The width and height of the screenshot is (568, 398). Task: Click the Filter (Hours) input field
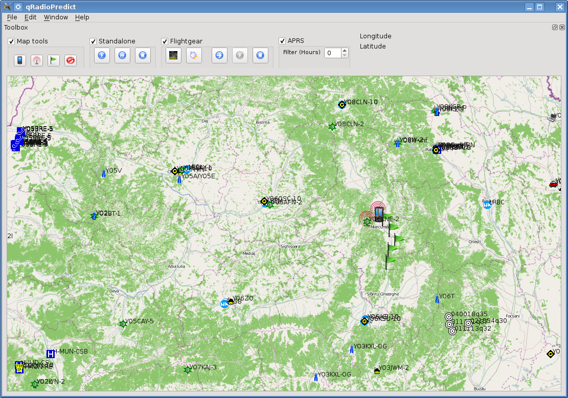point(333,53)
